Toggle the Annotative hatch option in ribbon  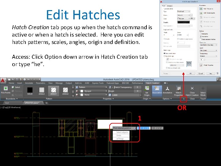167,90
